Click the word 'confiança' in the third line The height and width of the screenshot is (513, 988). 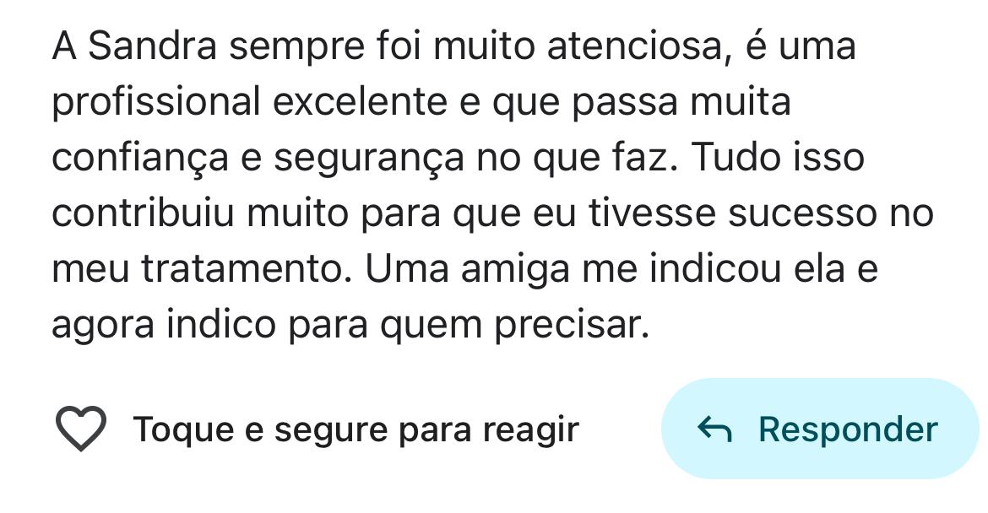140,159
